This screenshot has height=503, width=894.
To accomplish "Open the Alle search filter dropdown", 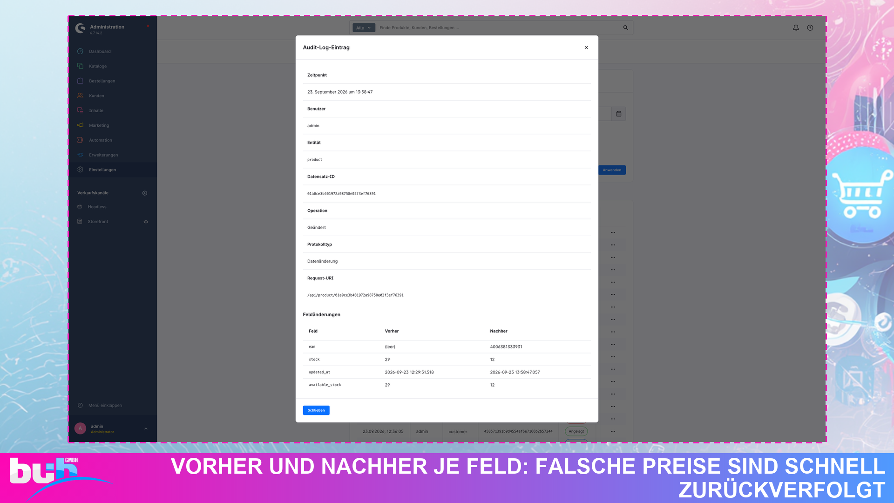I will pyautogui.click(x=364, y=28).
